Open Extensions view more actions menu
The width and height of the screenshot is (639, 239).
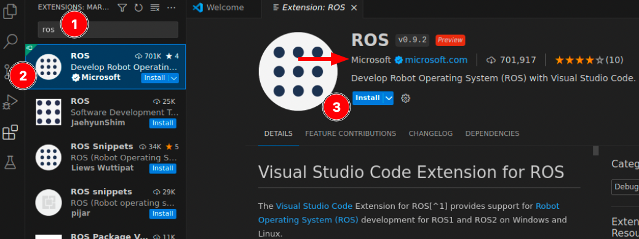(x=171, y=7)
